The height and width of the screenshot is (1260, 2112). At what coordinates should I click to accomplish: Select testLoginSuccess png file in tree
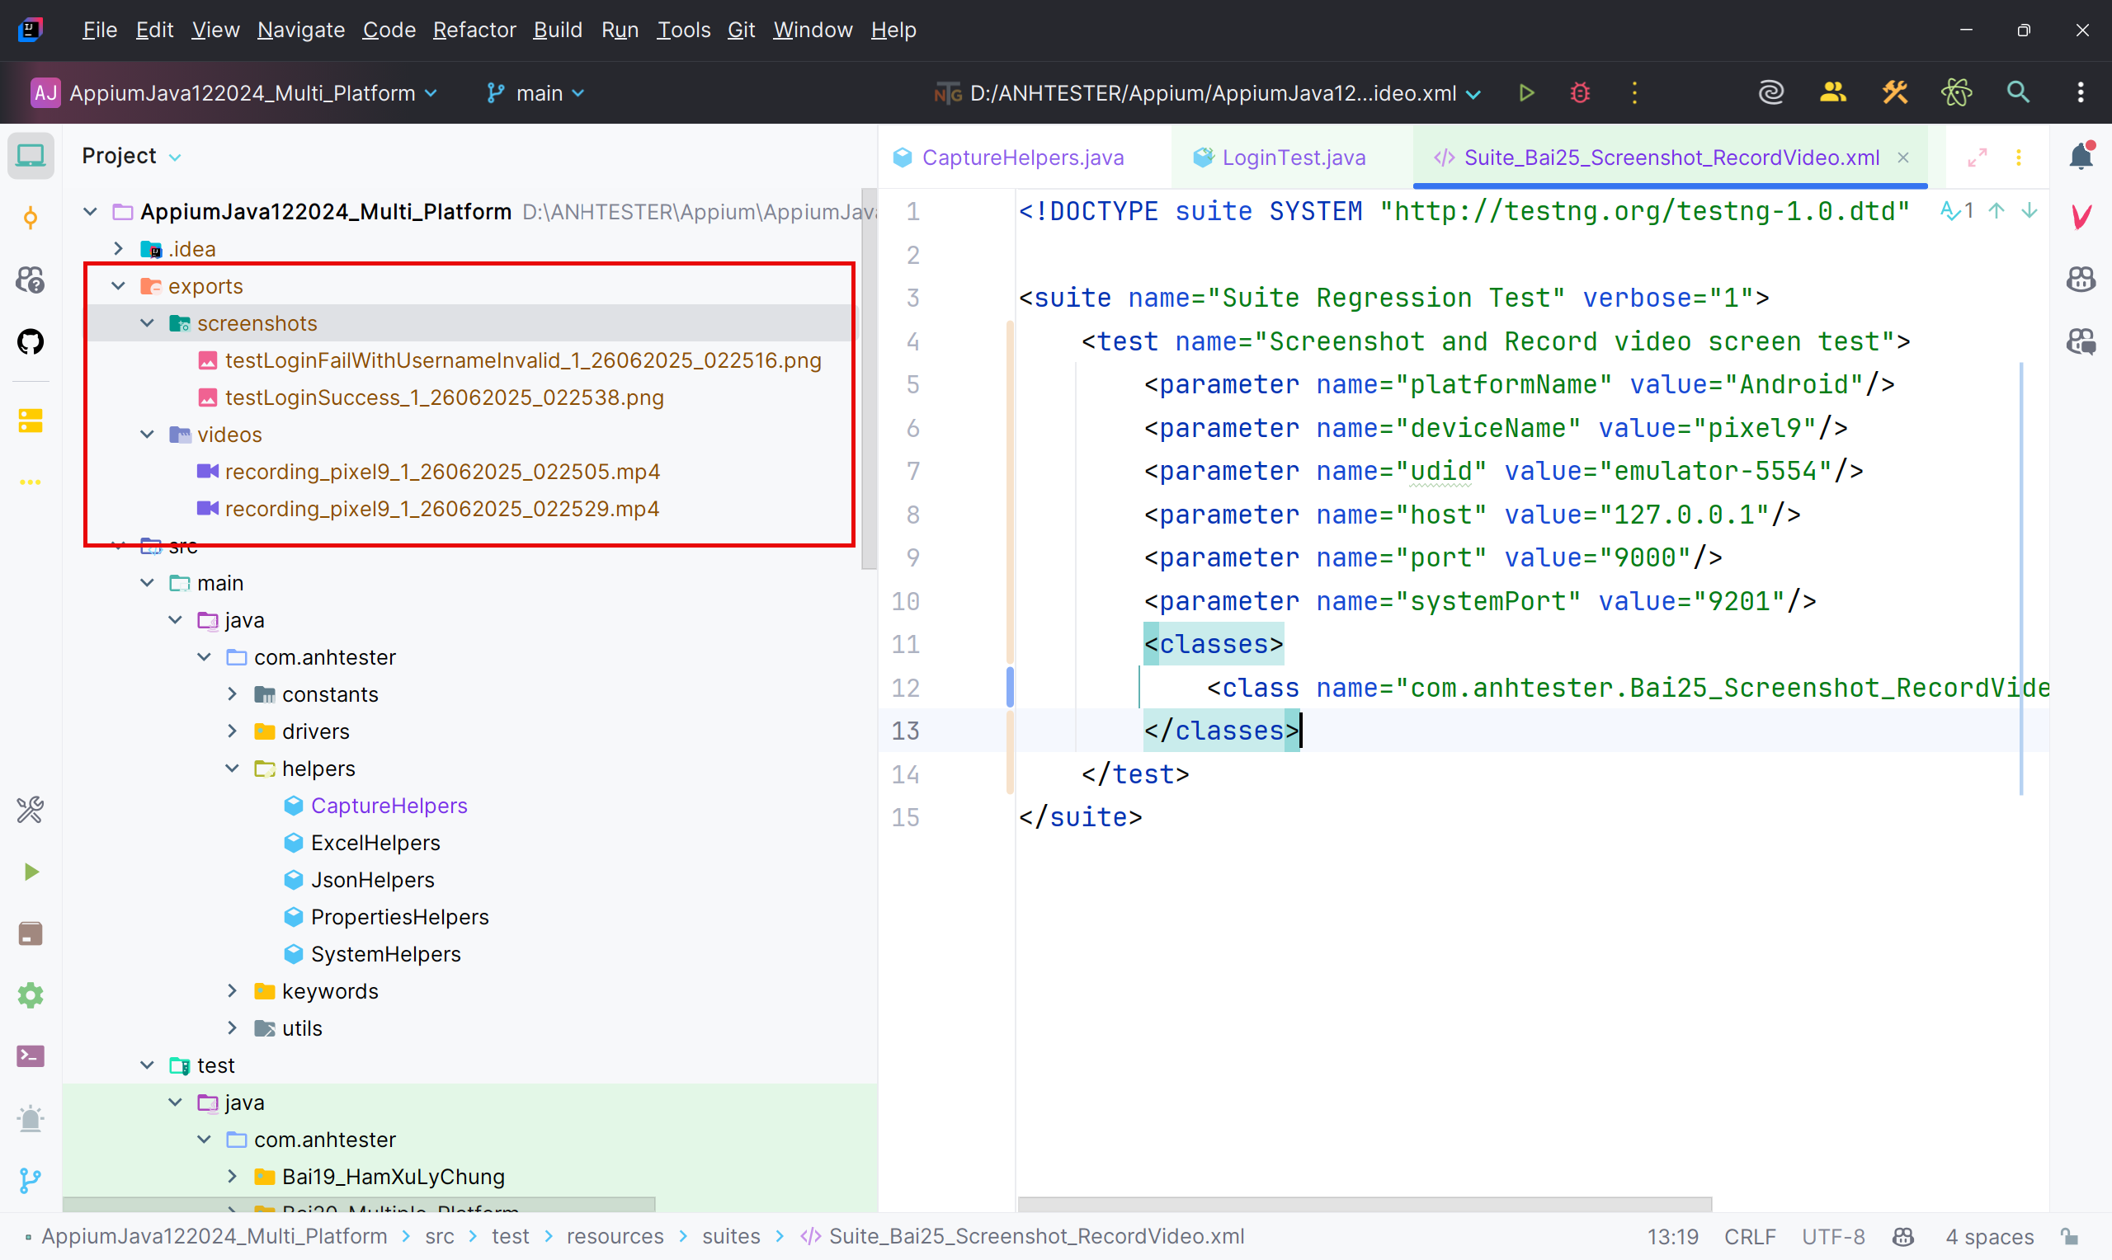tap(443, 397)
